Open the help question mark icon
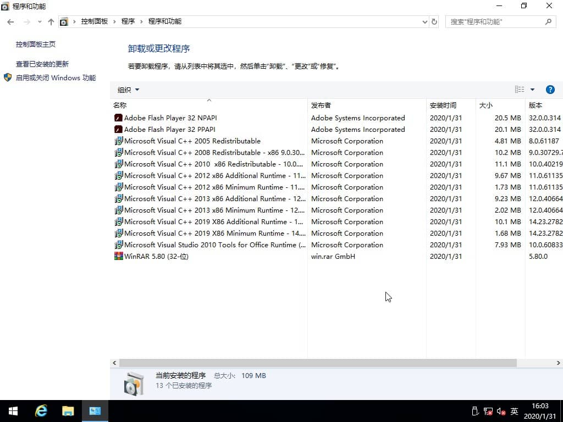563x422 pixels. click(x=550, y=90)
